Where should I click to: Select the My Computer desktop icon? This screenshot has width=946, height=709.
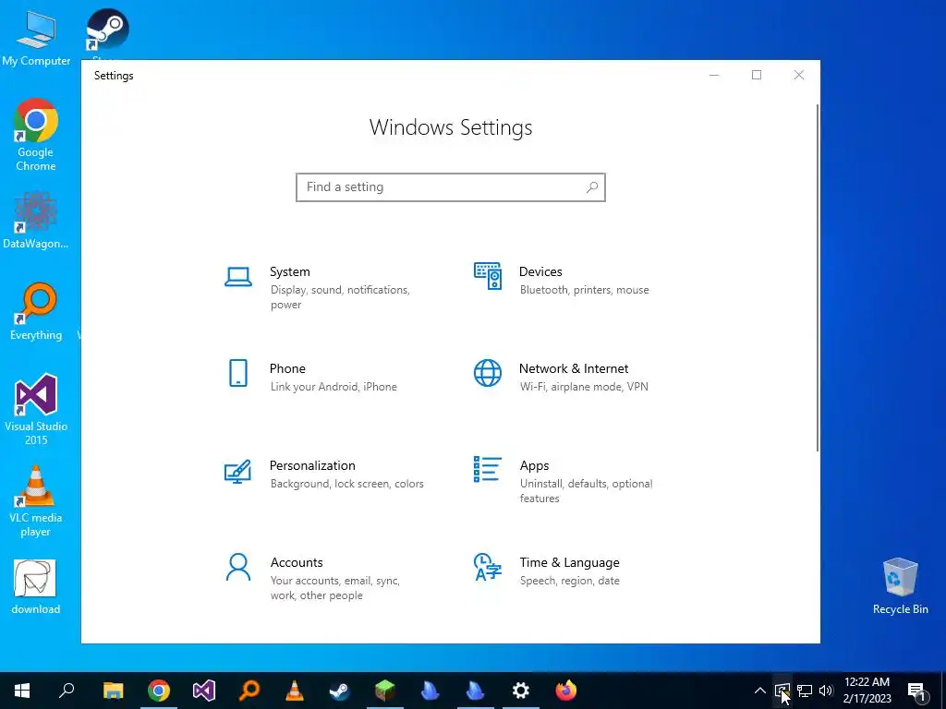click(x=36, y=39)
